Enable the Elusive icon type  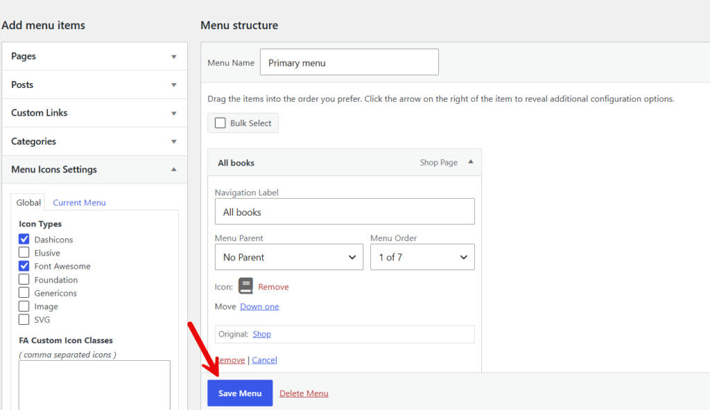[x=24, y=252]
